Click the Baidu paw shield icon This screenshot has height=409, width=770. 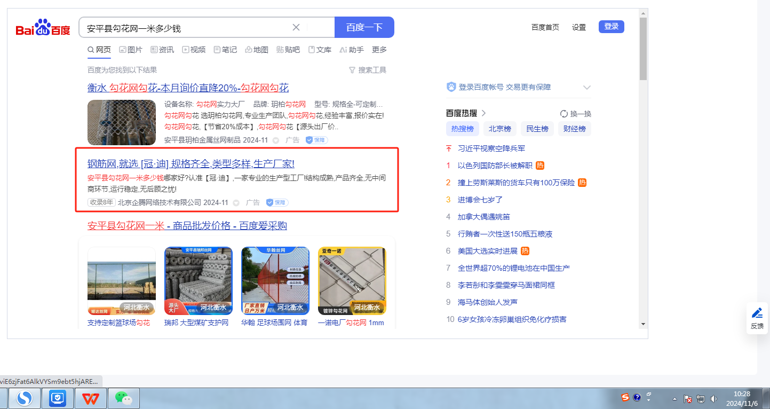451,87
